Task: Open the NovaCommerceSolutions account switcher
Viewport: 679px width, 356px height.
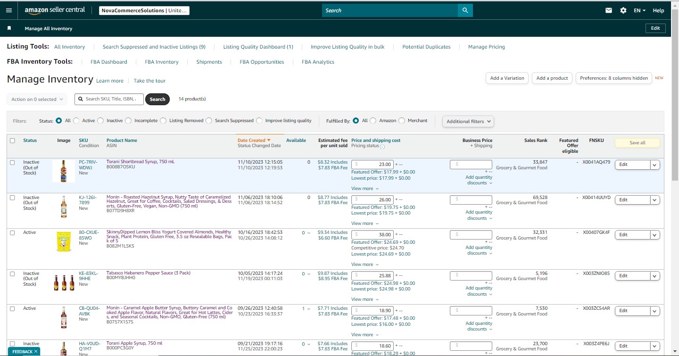Action: point(144,10)
